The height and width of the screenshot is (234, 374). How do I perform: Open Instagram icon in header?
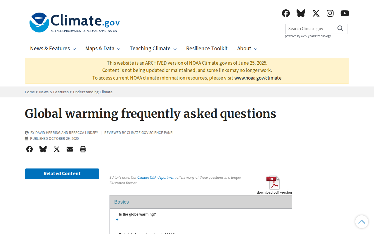(x=330, y=13)
